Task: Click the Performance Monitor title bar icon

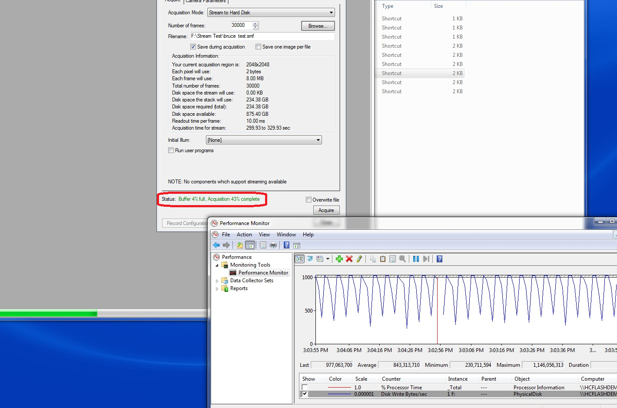Action: pyautogui.click(x=214, y=223)
